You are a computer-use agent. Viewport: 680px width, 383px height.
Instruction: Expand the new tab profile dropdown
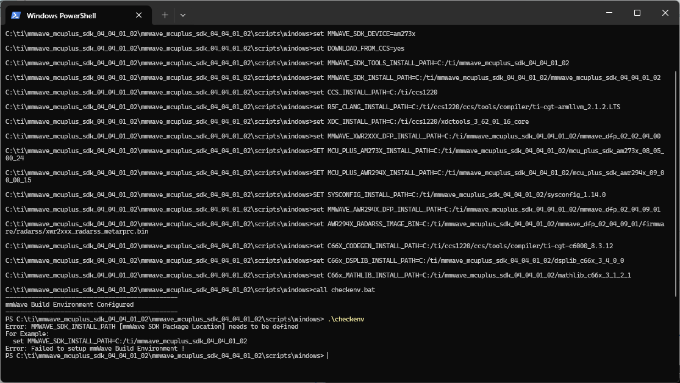click(183, 15)
